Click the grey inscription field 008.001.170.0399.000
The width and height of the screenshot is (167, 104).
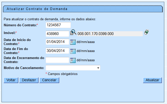coord(110,34)
